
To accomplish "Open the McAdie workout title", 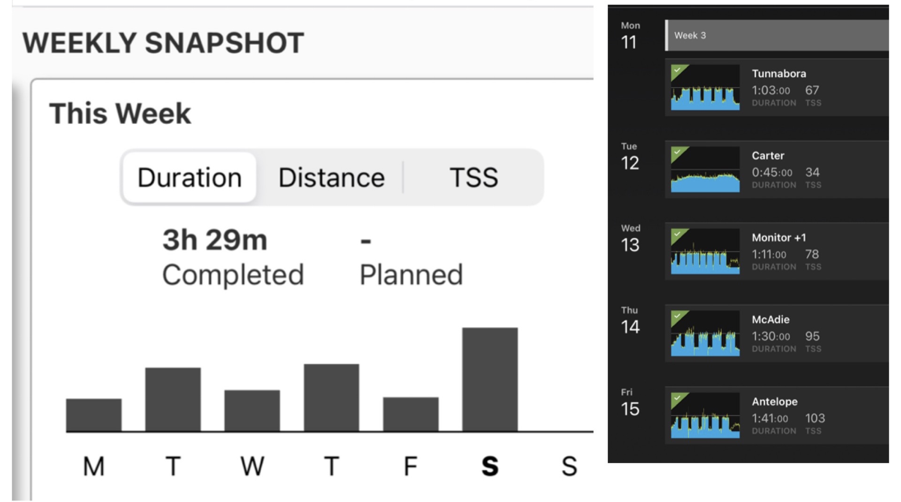I will point(771,320).
